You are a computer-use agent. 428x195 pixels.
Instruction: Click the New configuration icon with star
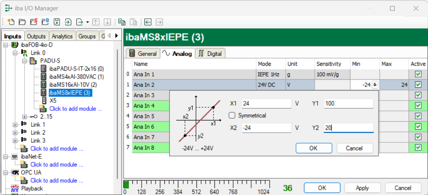[10, 22]
